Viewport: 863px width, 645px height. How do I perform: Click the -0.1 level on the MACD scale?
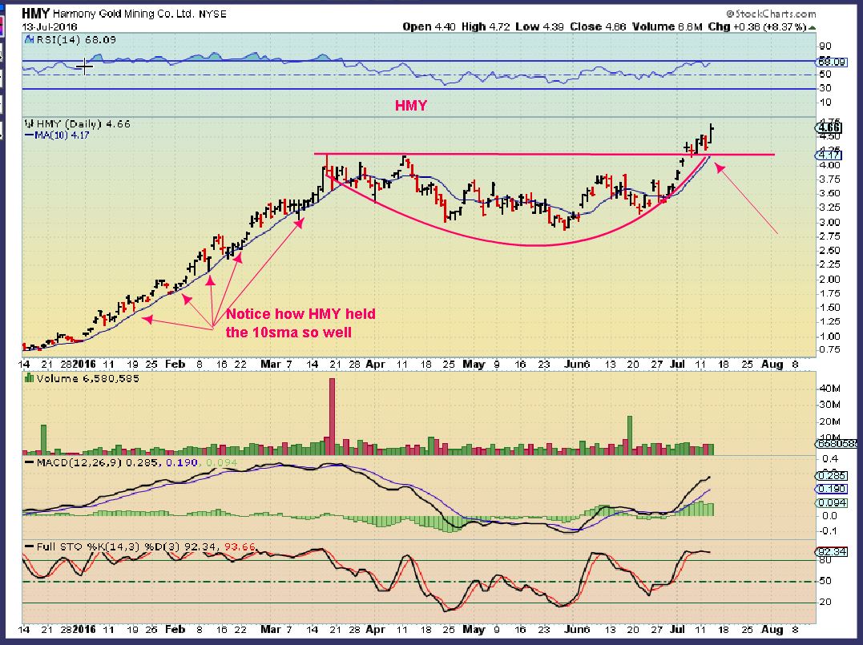(x=829, y=530)
